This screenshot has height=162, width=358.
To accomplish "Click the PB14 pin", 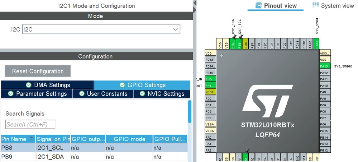I will click(325, 137).
